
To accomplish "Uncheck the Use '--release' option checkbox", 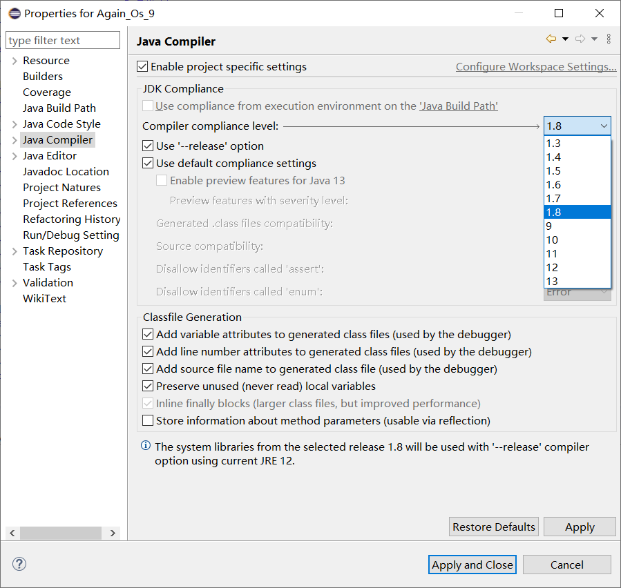I will point(148,146).
